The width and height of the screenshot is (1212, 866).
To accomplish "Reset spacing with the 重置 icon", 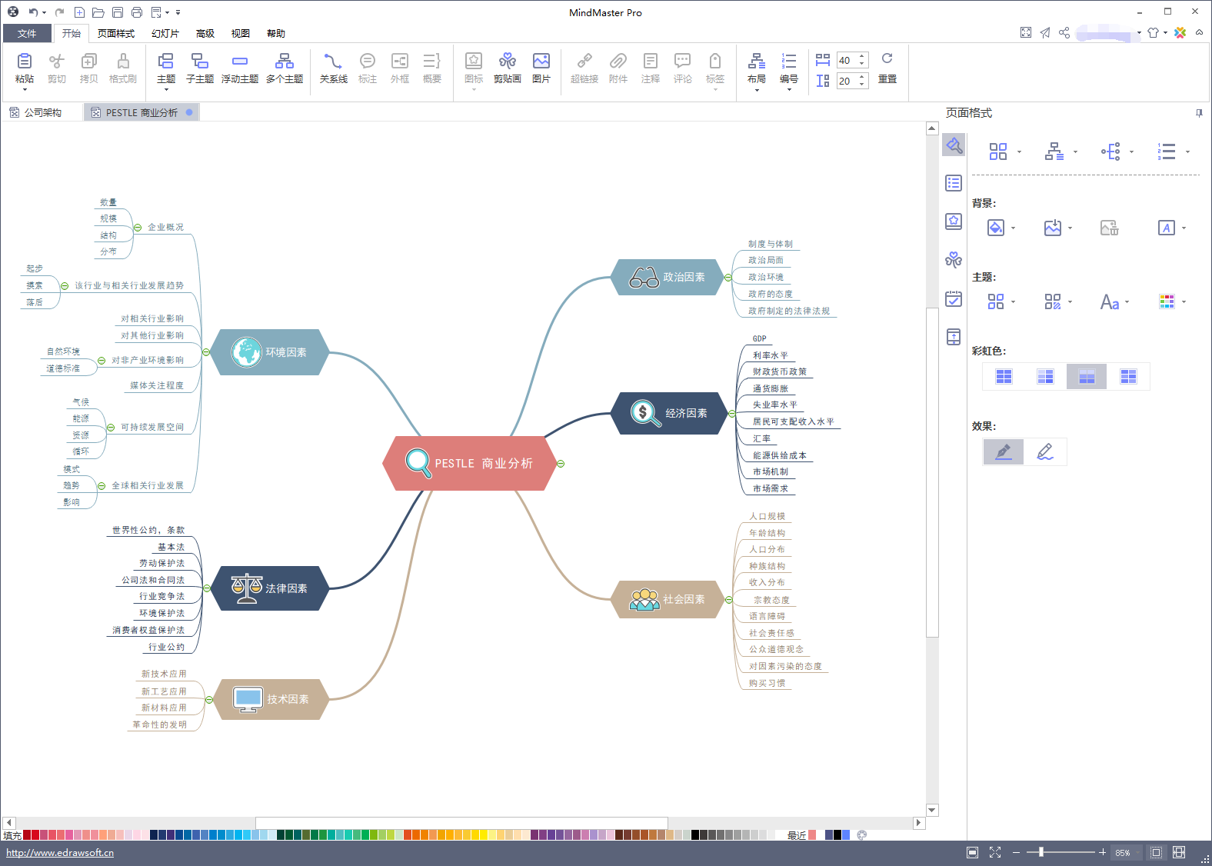I will click(x=887, y=68).
